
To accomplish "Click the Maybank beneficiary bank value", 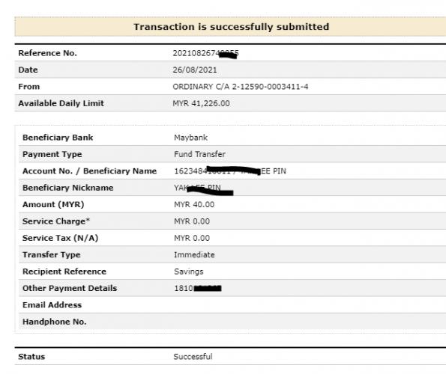I will pos(190,138).
